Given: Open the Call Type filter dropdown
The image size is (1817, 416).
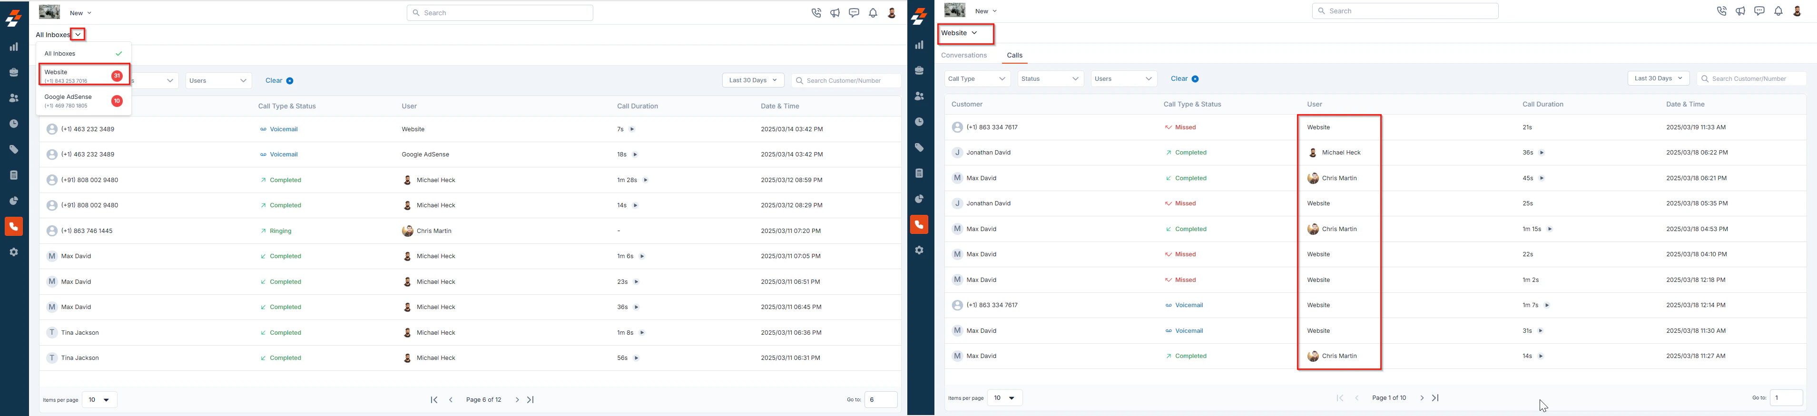Looking at the screenshot, I should coord(977,79).
